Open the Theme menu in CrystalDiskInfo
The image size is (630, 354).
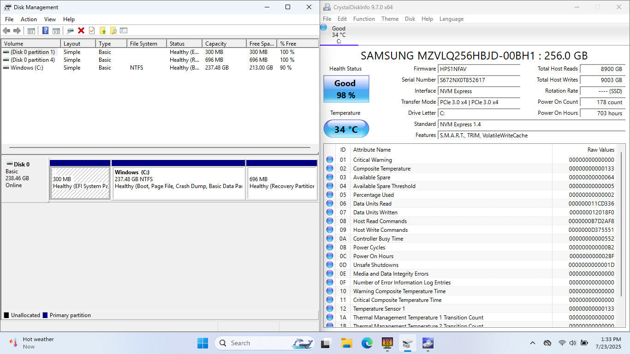[390, 19]
